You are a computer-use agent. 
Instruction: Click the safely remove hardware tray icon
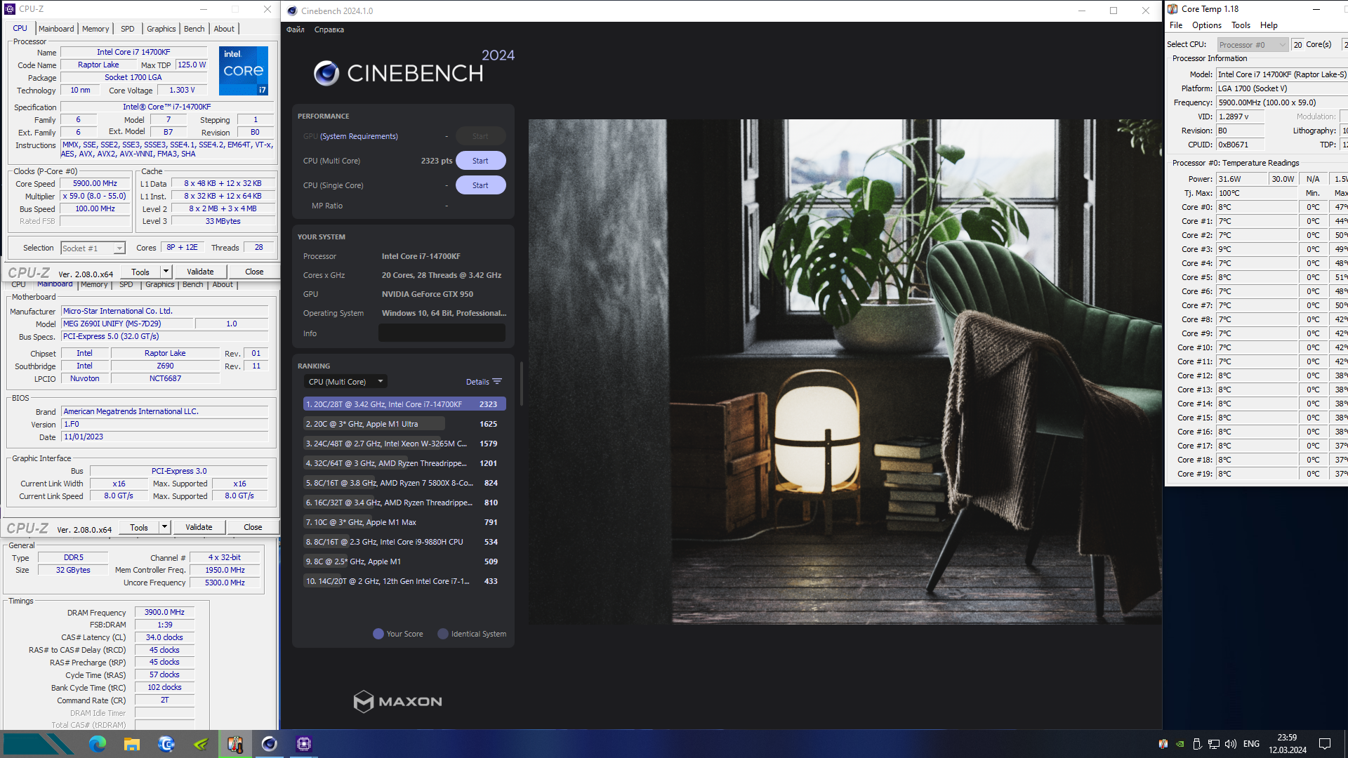pyautogui.click(x=1197, y=744)
